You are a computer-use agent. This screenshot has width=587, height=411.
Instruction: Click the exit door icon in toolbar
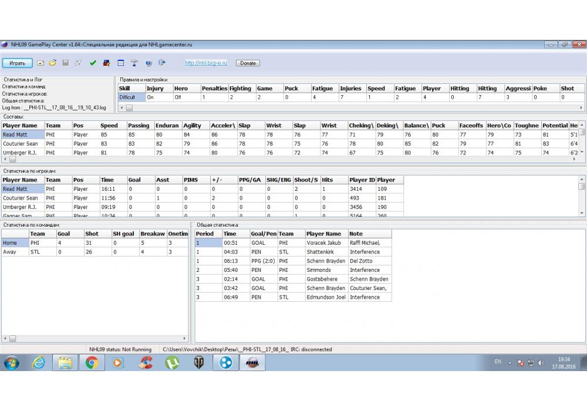(162, 63)
